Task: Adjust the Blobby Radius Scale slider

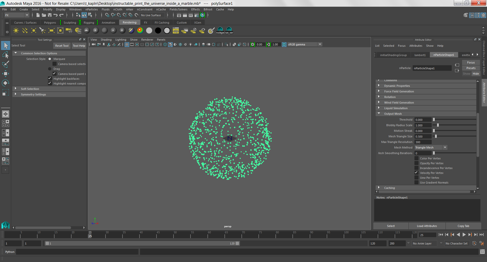Action: [438, 125]
